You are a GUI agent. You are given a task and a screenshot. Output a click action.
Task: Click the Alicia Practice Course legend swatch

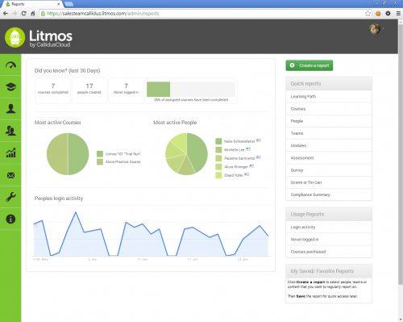(x=100, y=161)
